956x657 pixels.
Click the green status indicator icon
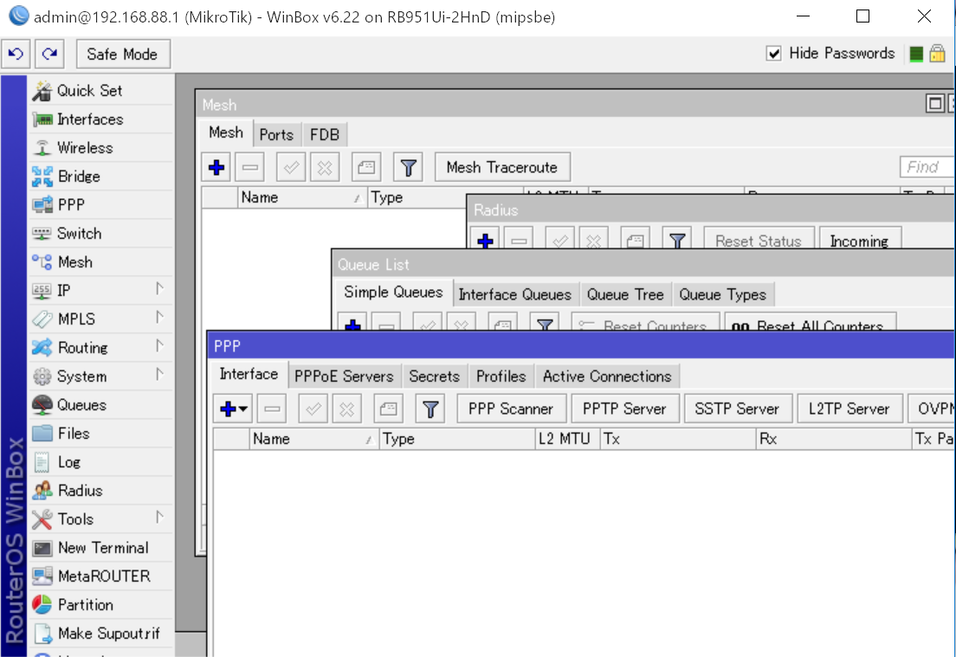point(916,54)
